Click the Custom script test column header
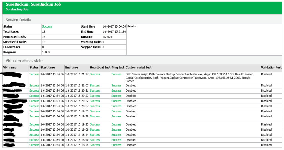This screenshot has width=284, height=150. point(138,67)
